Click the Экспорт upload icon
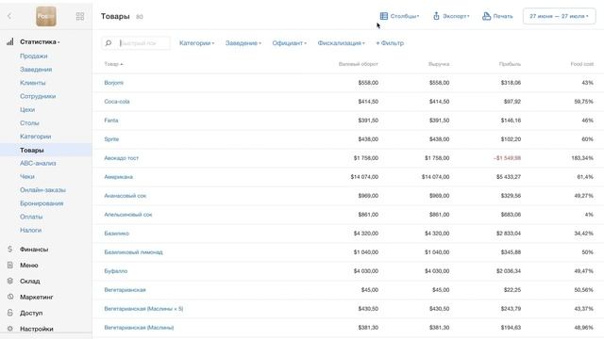The width and height of the screenshot is (604, 339). coord(436,16)
